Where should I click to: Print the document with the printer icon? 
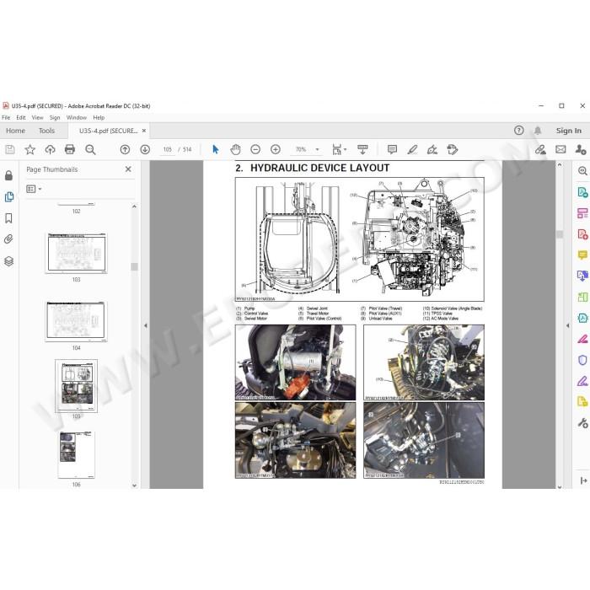click(x=70, y=150)
